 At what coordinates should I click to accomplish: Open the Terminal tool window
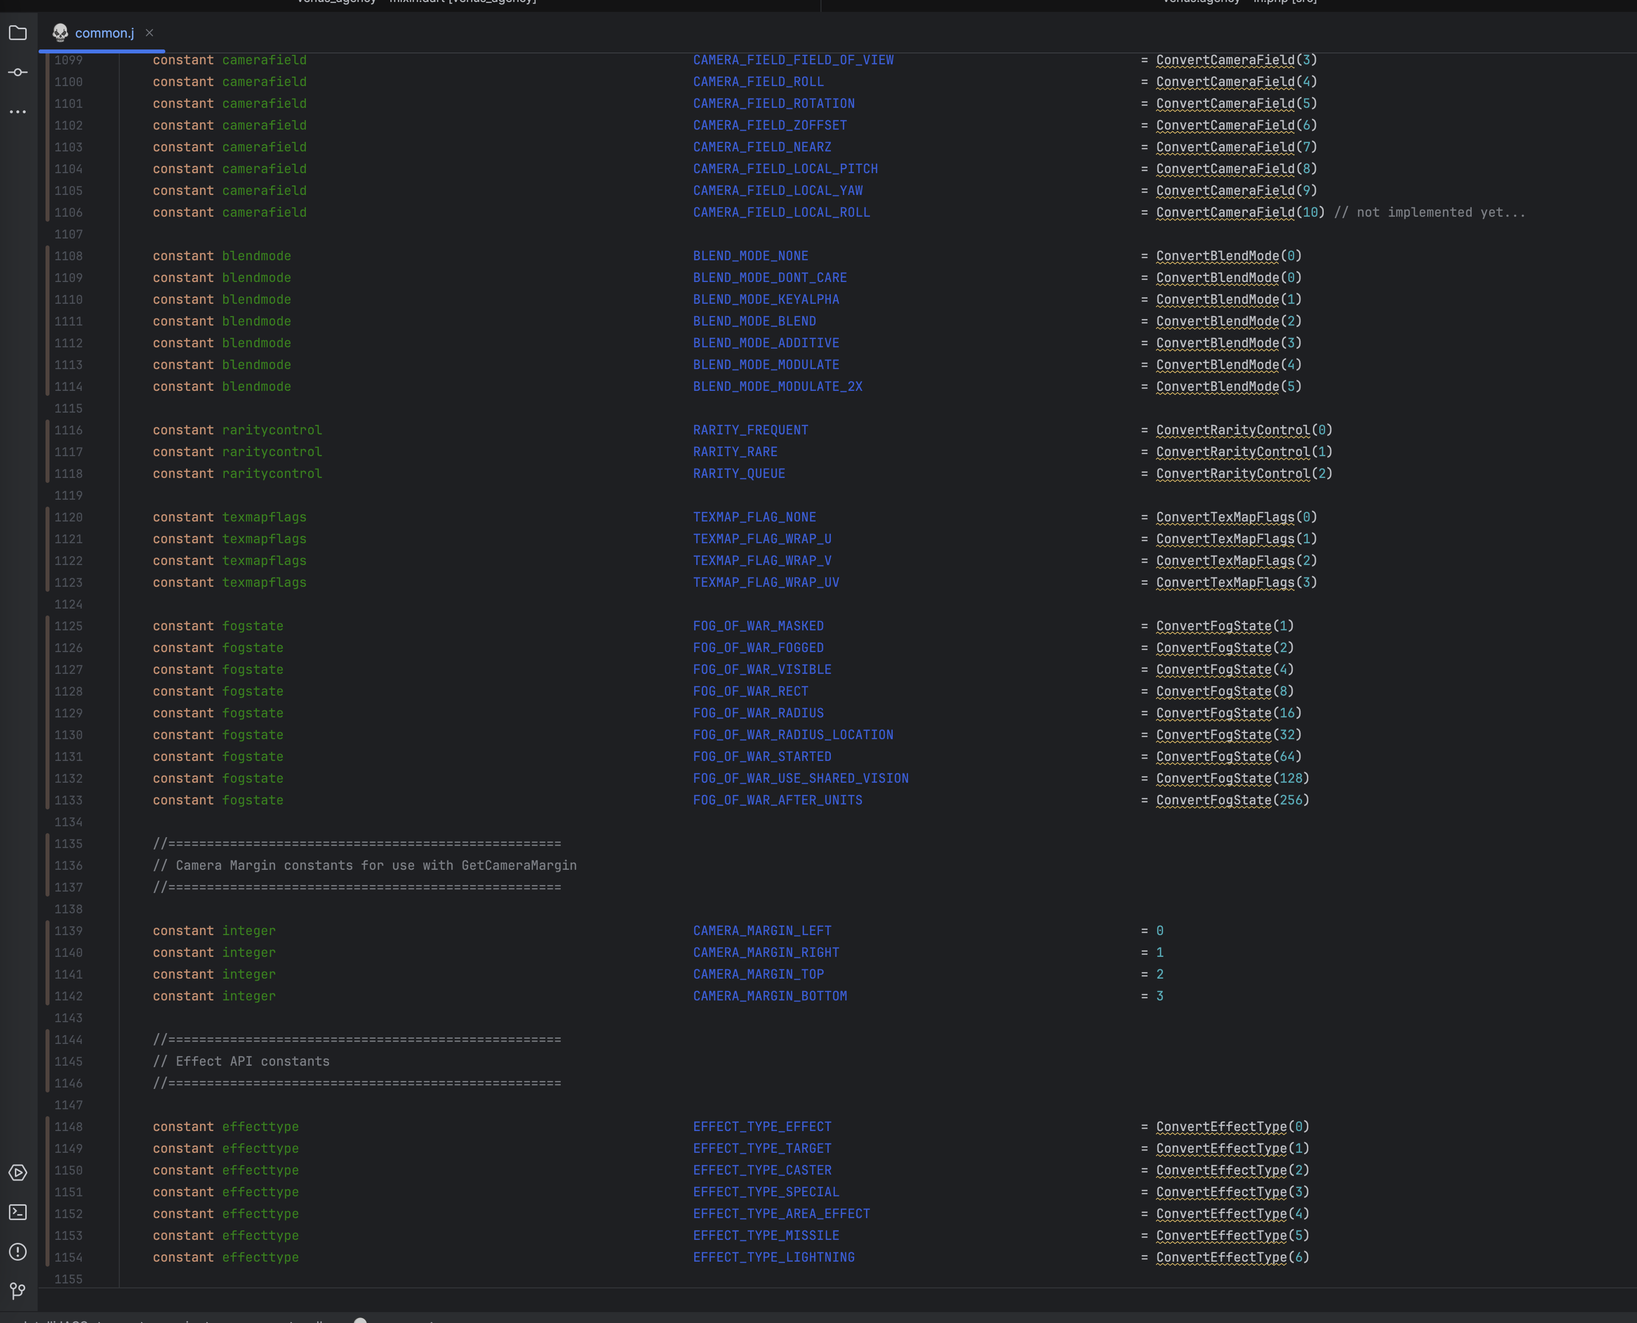tap(17, 1213)
